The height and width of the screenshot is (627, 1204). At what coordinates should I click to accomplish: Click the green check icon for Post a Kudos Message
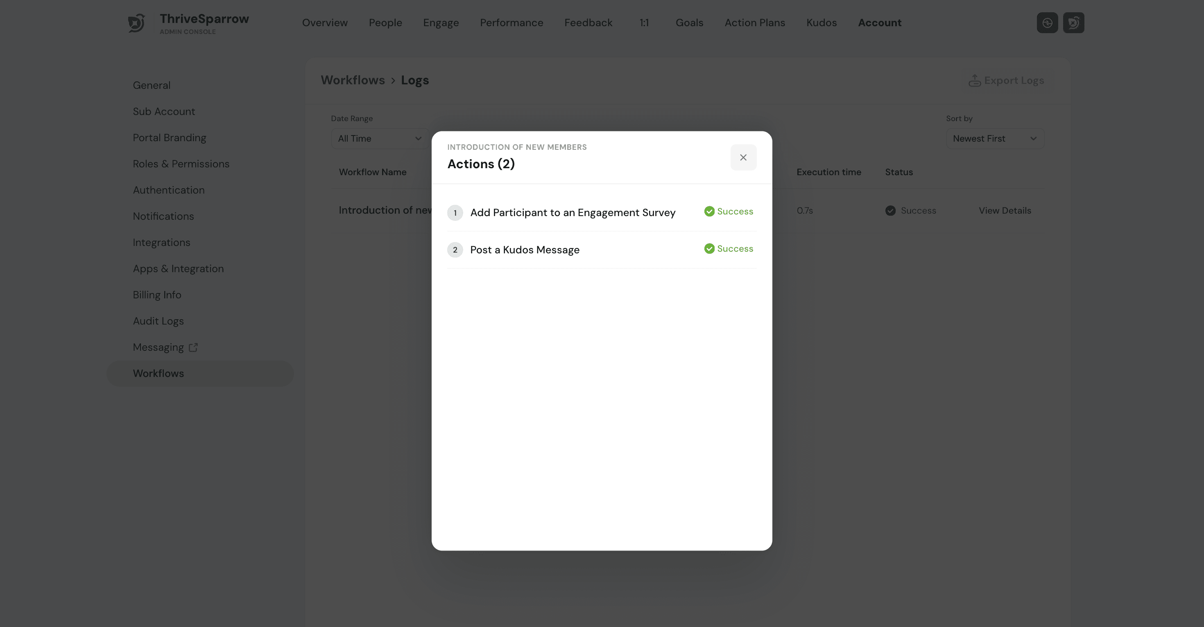point(709,248)
